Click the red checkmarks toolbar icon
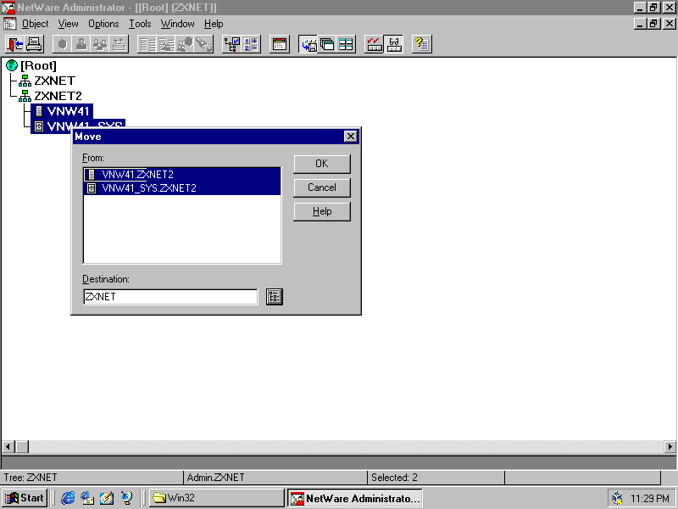 (375, 44)
